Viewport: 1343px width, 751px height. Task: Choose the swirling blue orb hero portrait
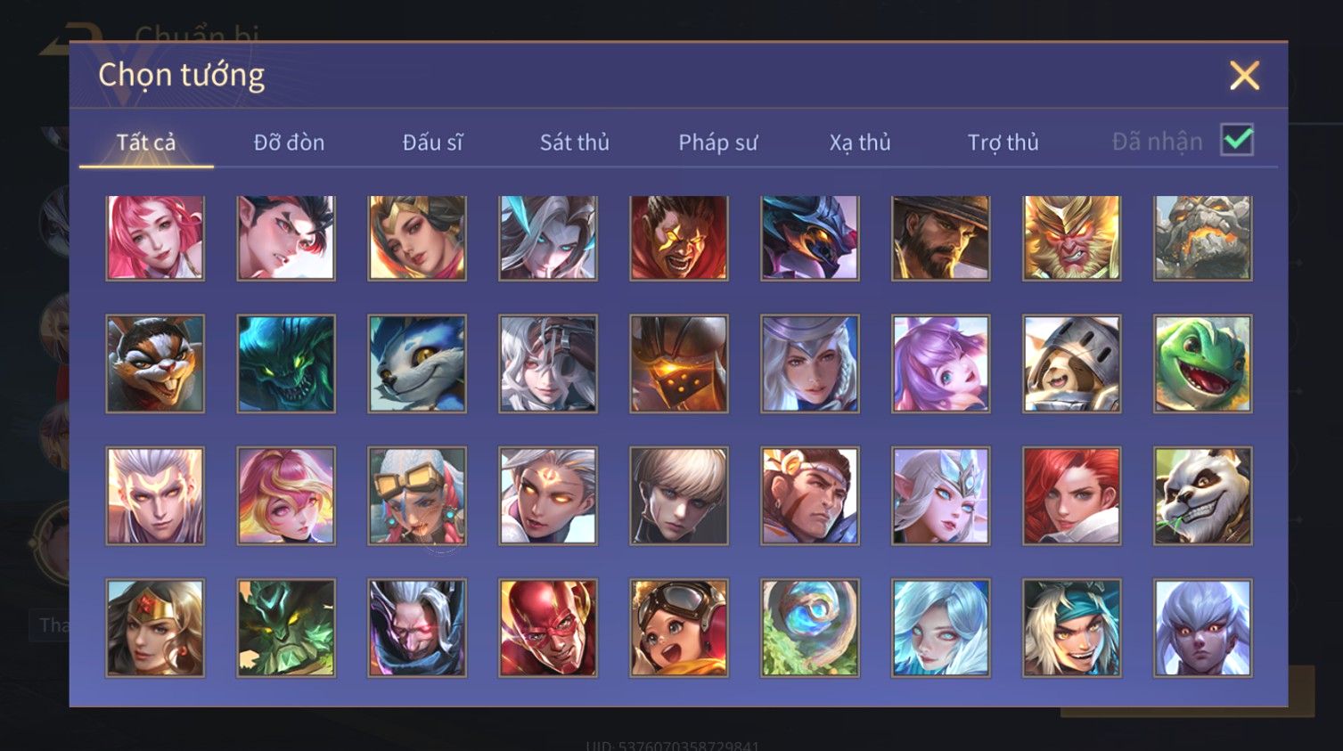tap(810, 628)
